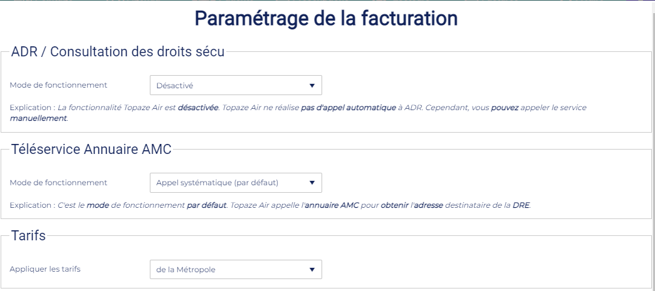The width and height of the screenshot is (655, 291).
Task: Click Mode de fonctionnement label in Annuaire AMC section
Action: coord(58,183)
